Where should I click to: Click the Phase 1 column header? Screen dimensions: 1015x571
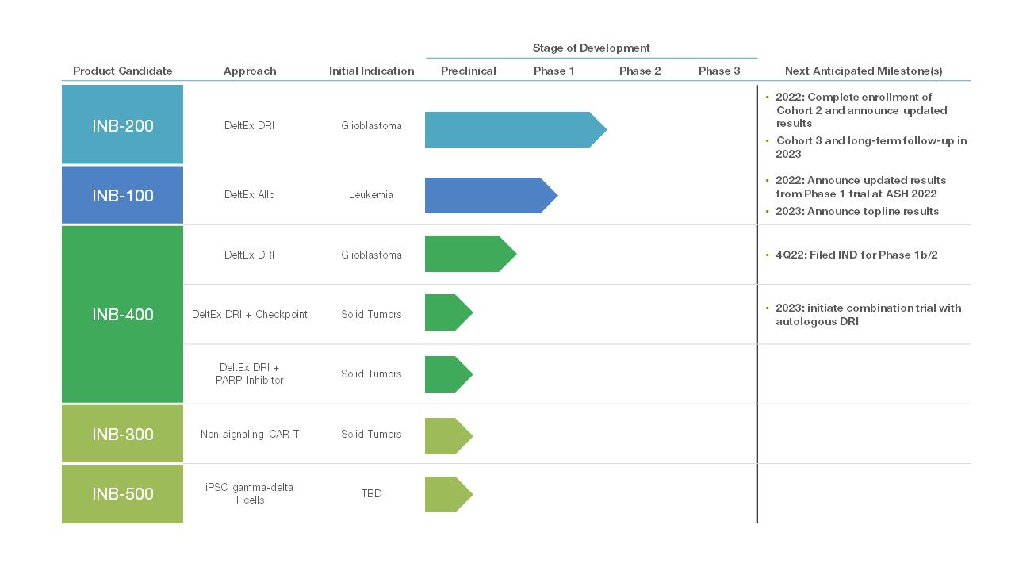pos(554,71)
